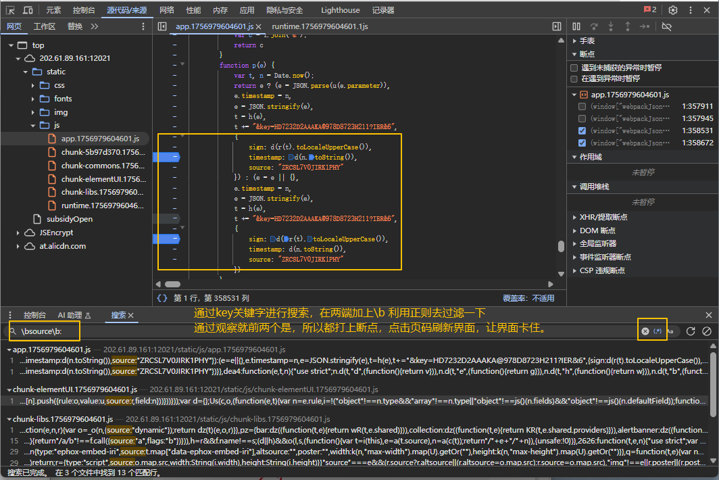Toggle the regular expression search button
The width and height of the screenshot is (719, 480).
(658, 331)
